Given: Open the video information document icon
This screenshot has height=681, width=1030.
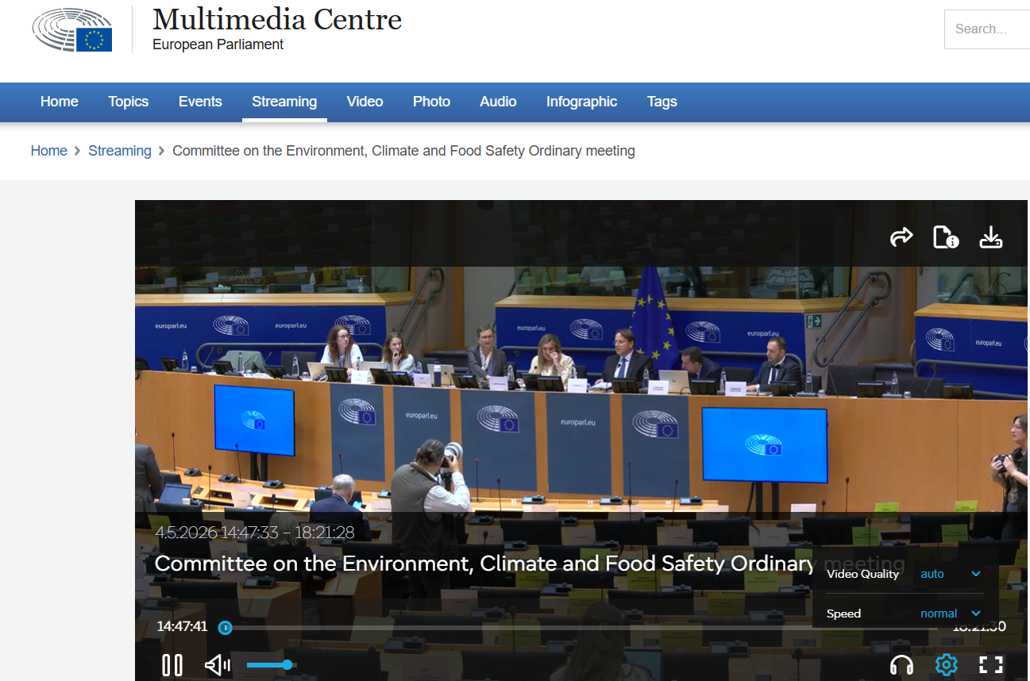Looking at the screenshot, I should point(946,237).
